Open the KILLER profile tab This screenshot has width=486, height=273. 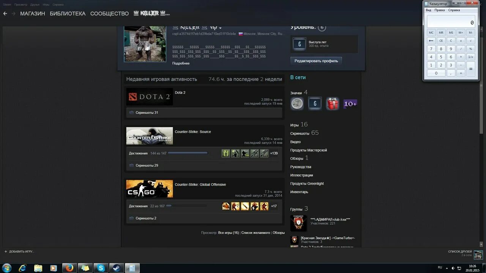pyautogui.click(x=151, y=13)
